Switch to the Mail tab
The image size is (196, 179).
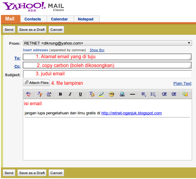[11, 19]
